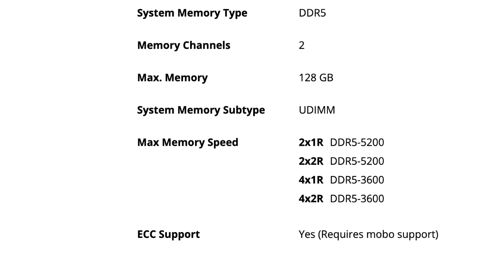
Task: Click the System Memory Subtype label
Action: [201, 110]
